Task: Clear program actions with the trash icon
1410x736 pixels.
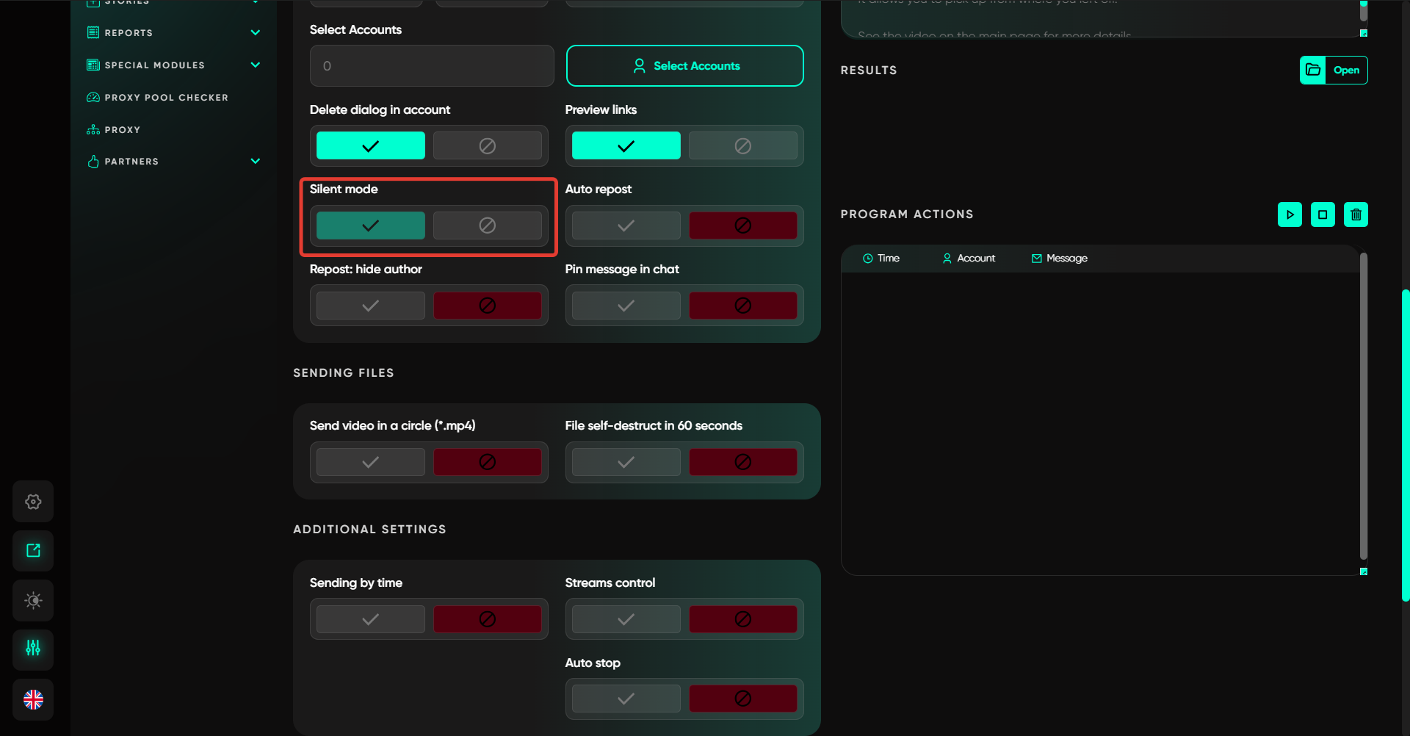Action: pos(1356,214)
